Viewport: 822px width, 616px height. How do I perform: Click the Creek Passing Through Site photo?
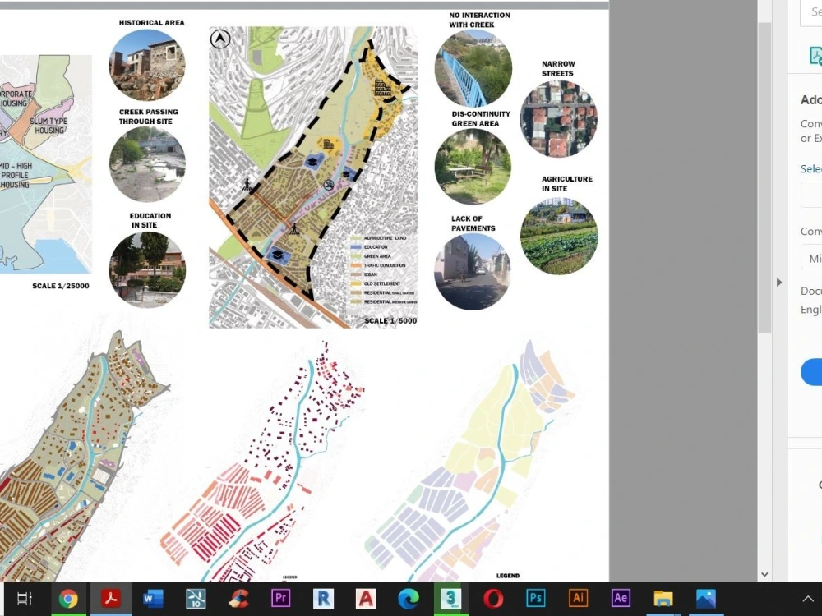coord(147,164)
